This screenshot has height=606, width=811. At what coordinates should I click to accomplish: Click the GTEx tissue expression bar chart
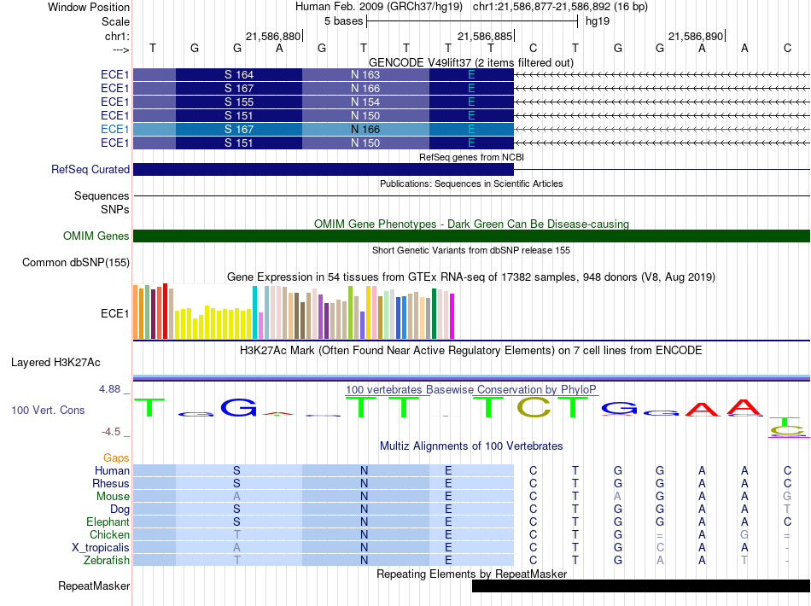point(294,312)
